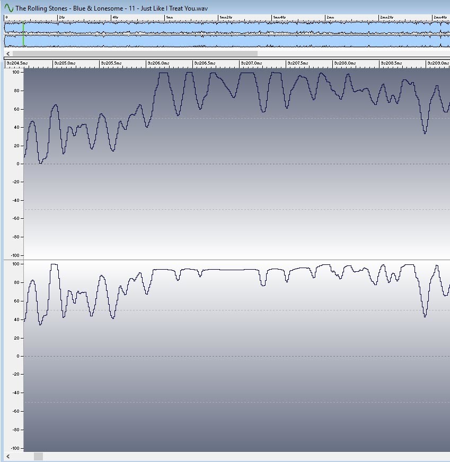Click the 100 label on top channel scale

[x=15, y=72]
